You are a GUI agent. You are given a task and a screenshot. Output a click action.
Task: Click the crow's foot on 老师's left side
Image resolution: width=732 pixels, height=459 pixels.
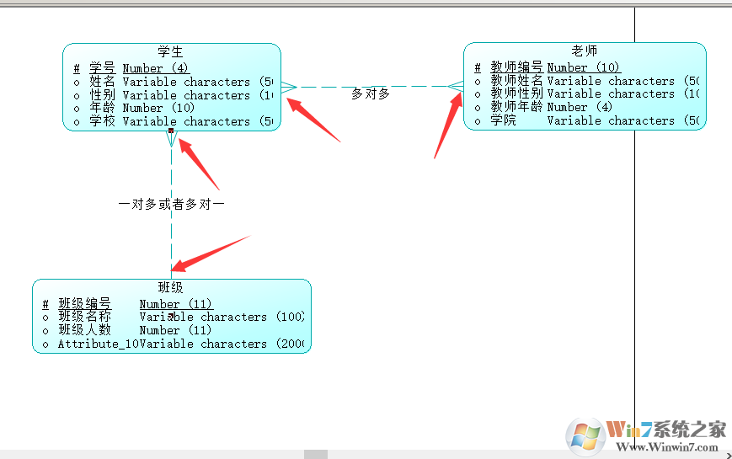[x=456, y=87]
